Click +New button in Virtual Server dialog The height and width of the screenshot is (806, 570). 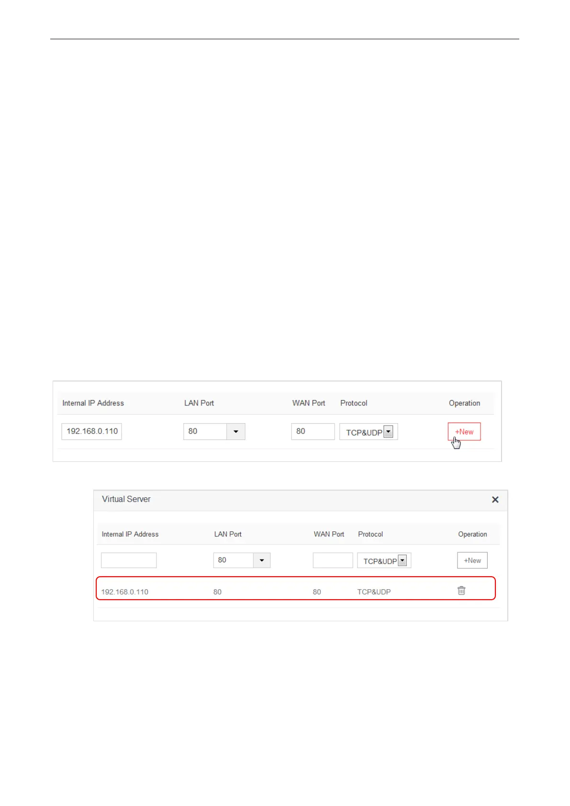point(472,560)
